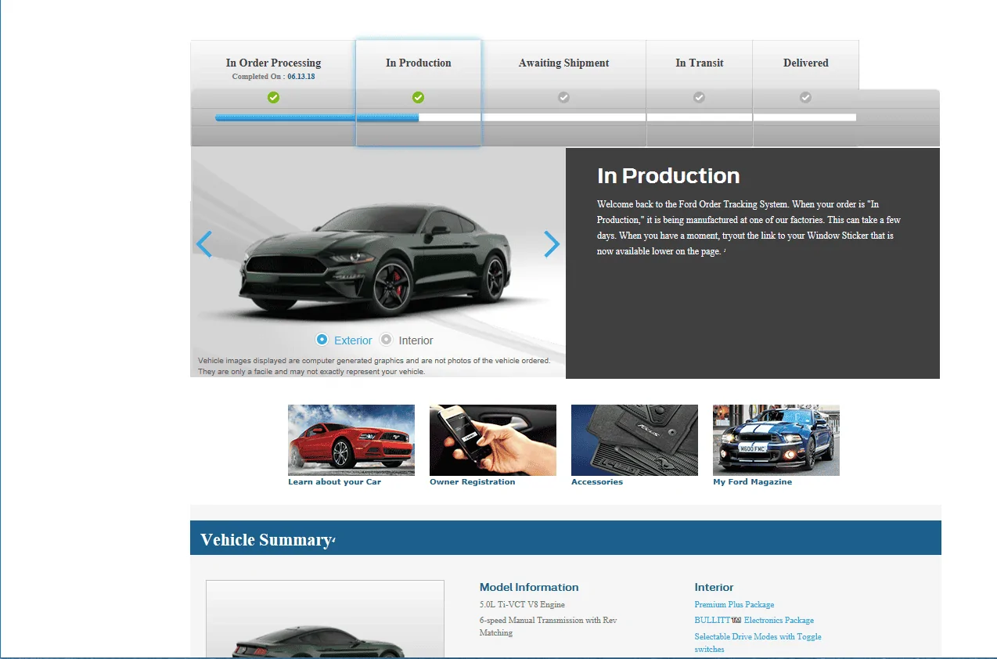Click the Model Information heading
This screenshot has width=997, height=659.
(x=529, y=587)
